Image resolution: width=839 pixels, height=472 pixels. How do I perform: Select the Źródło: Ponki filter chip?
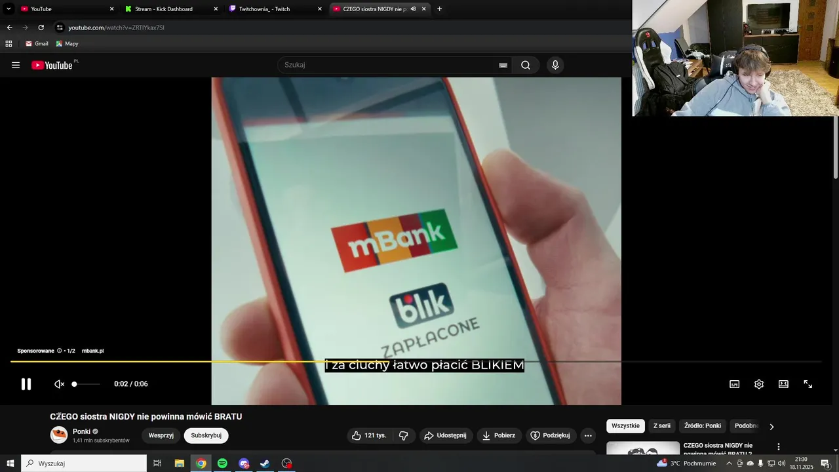[x=703, y=425]
